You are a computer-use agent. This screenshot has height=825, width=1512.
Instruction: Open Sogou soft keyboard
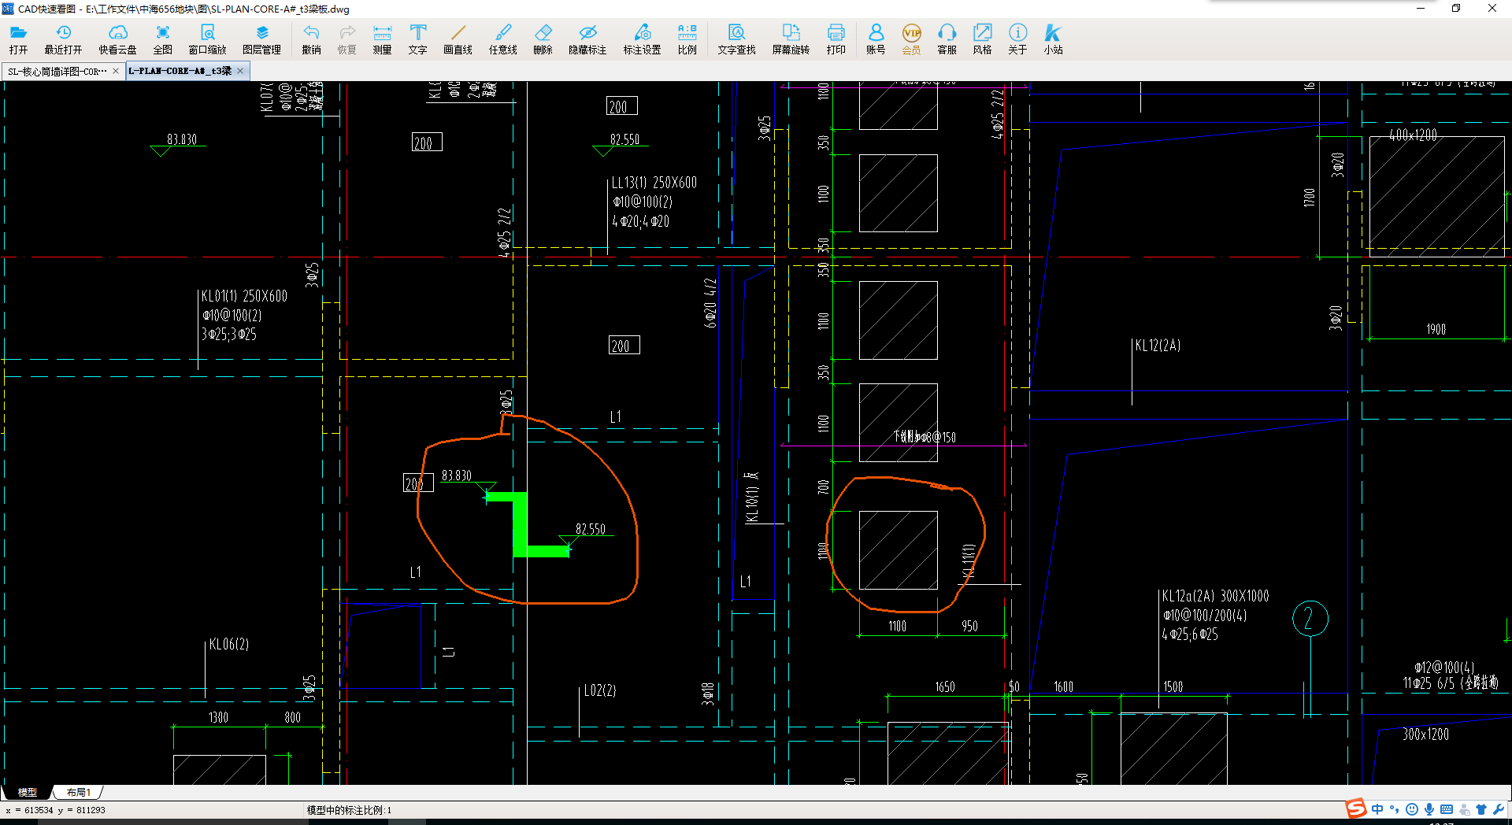pyautogui.click(x=1447, y=809)
